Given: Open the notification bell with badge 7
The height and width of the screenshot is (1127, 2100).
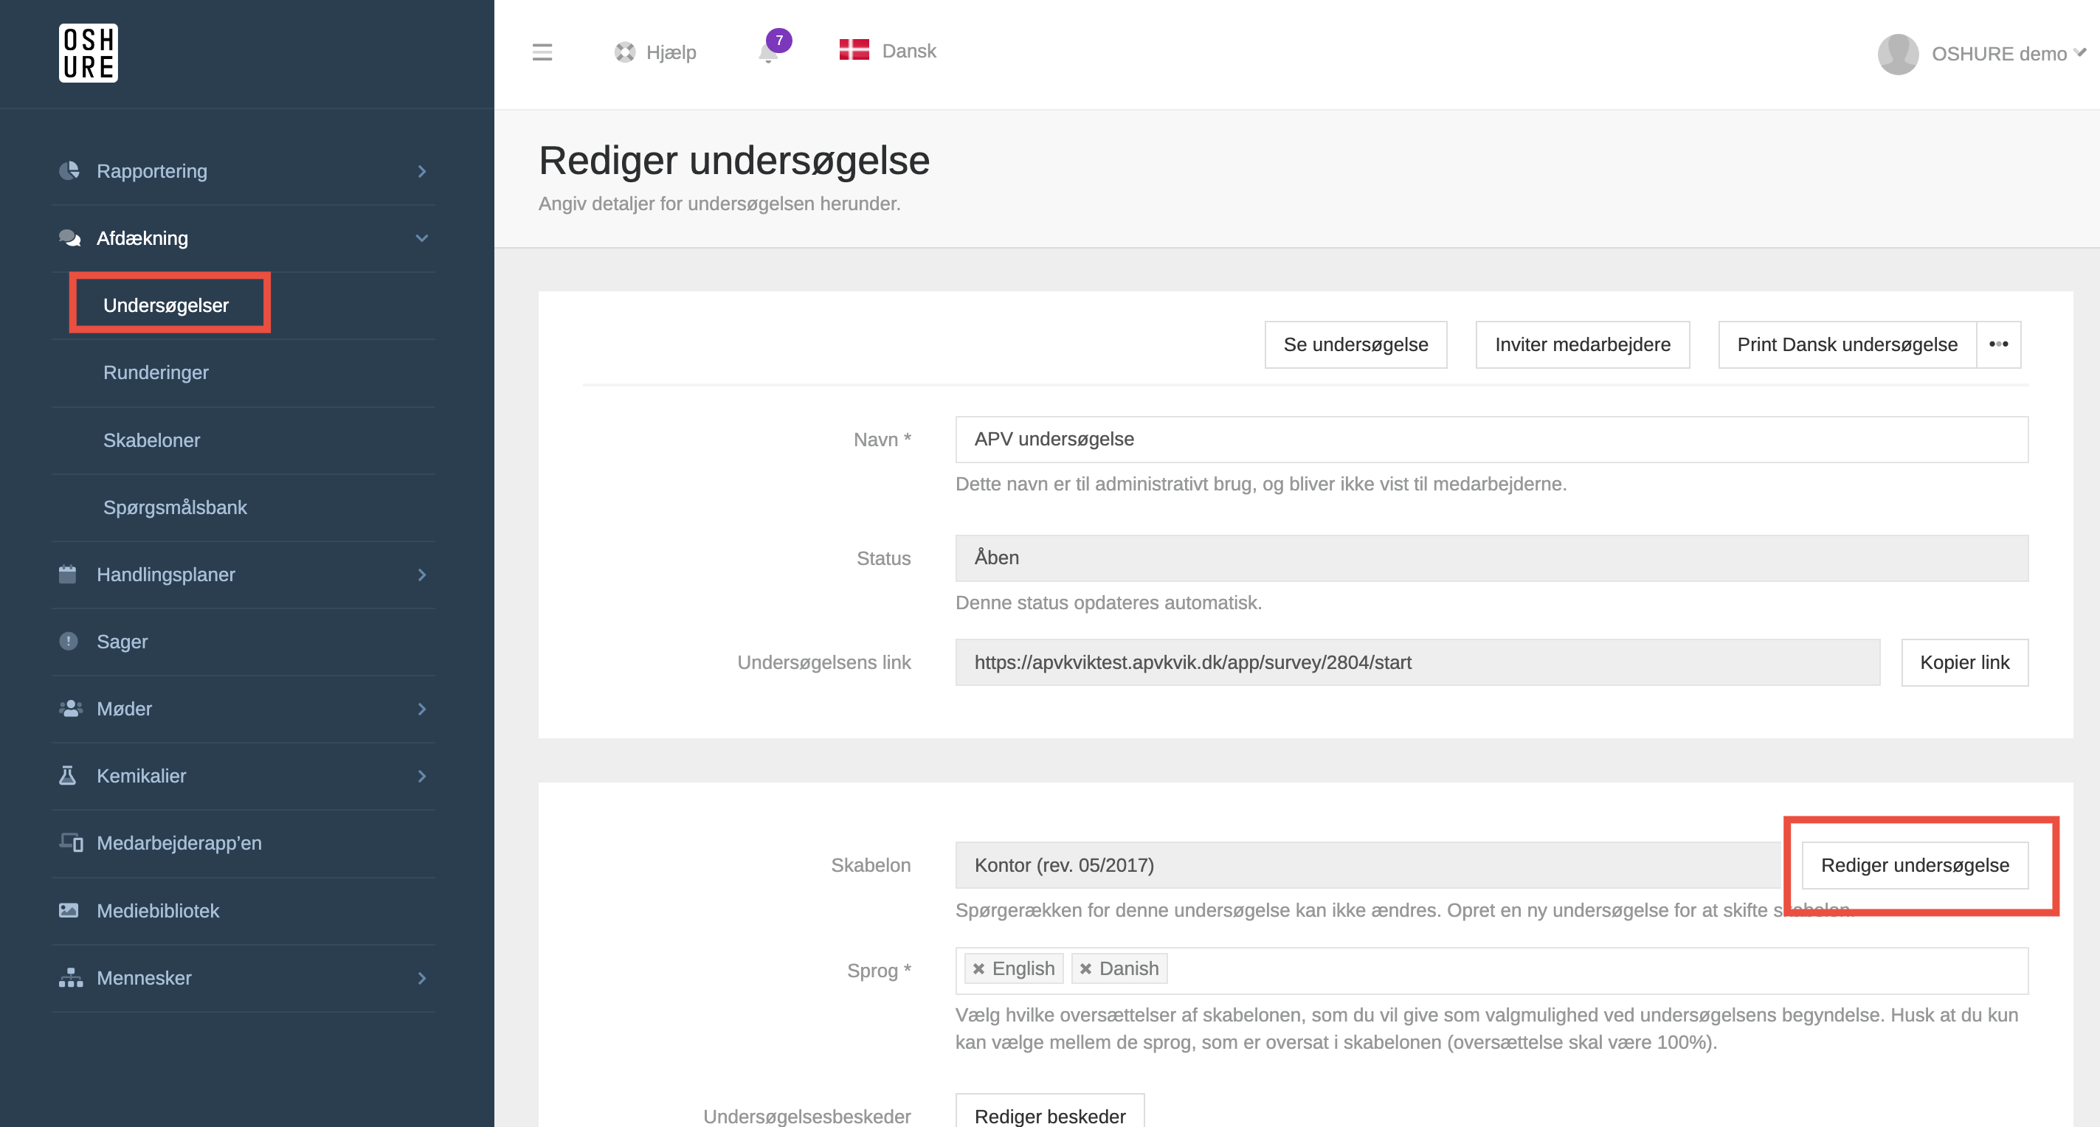Looking at the screenshot, I should [x=769, y=52].
